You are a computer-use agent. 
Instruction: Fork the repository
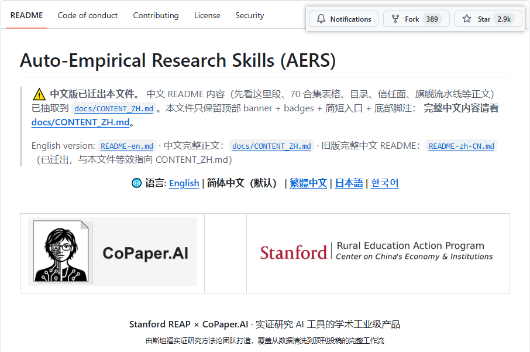pos(417,19)
